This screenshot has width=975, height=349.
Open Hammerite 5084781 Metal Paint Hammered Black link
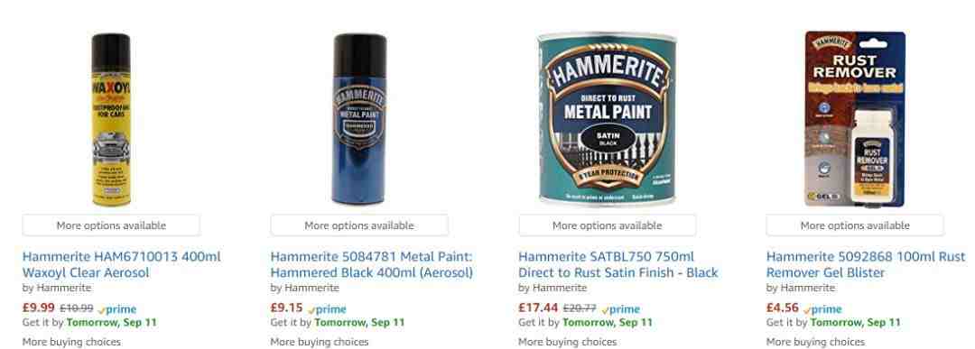tap(372, 264)
